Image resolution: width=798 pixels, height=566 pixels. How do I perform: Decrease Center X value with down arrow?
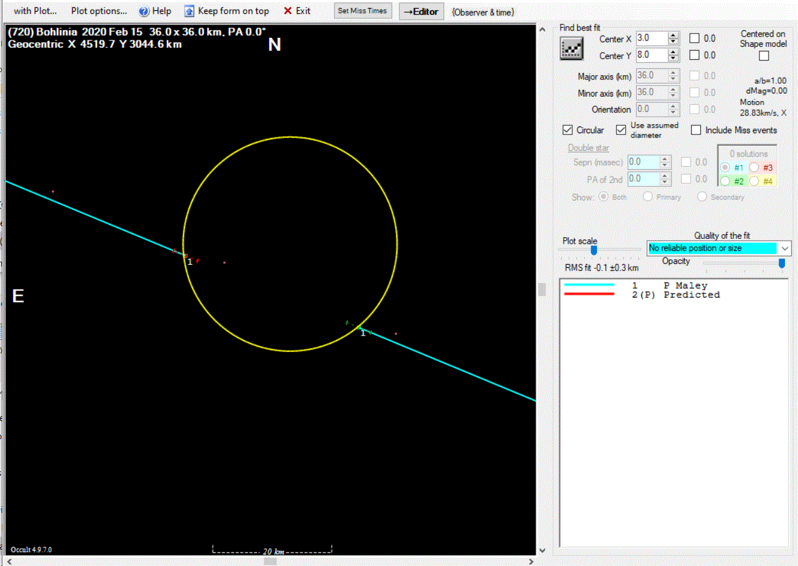click(x=673, y=42)
